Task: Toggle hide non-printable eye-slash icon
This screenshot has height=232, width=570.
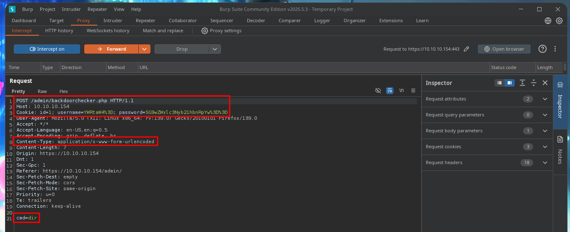Action: [x=378, y=90]
